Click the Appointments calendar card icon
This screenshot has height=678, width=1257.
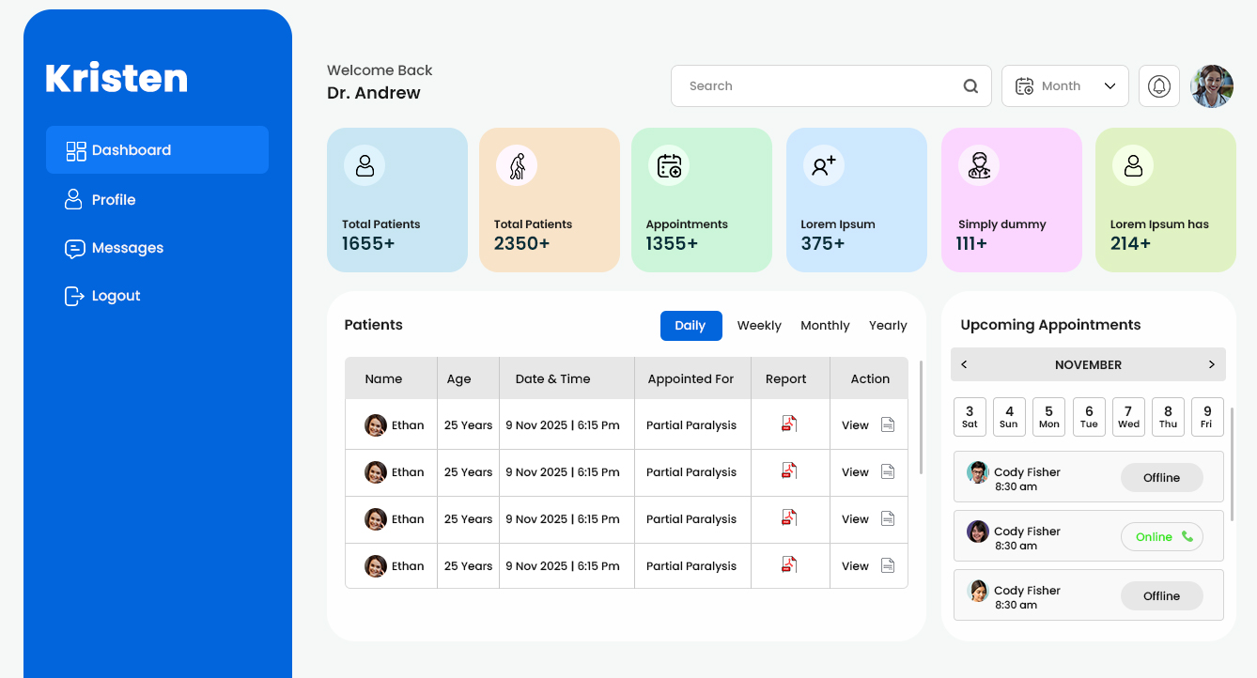point(669,166)
